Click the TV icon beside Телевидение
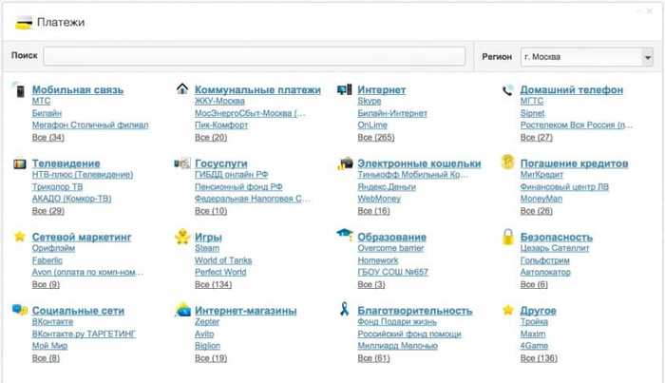Viewport: 665px width, 383px height. click(x=20, y=163)
